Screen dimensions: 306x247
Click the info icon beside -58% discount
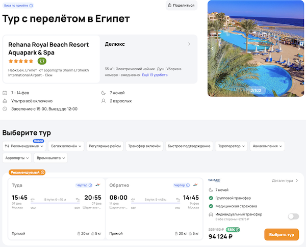[x=238, y=229]
